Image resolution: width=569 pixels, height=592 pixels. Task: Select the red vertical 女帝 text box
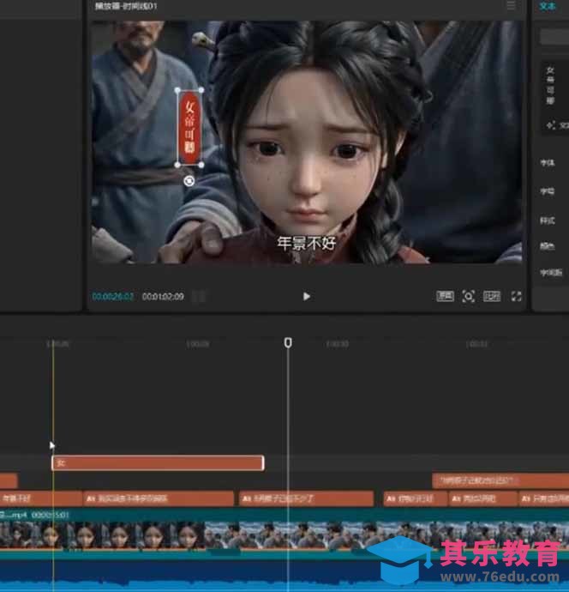tap(189, 127)
